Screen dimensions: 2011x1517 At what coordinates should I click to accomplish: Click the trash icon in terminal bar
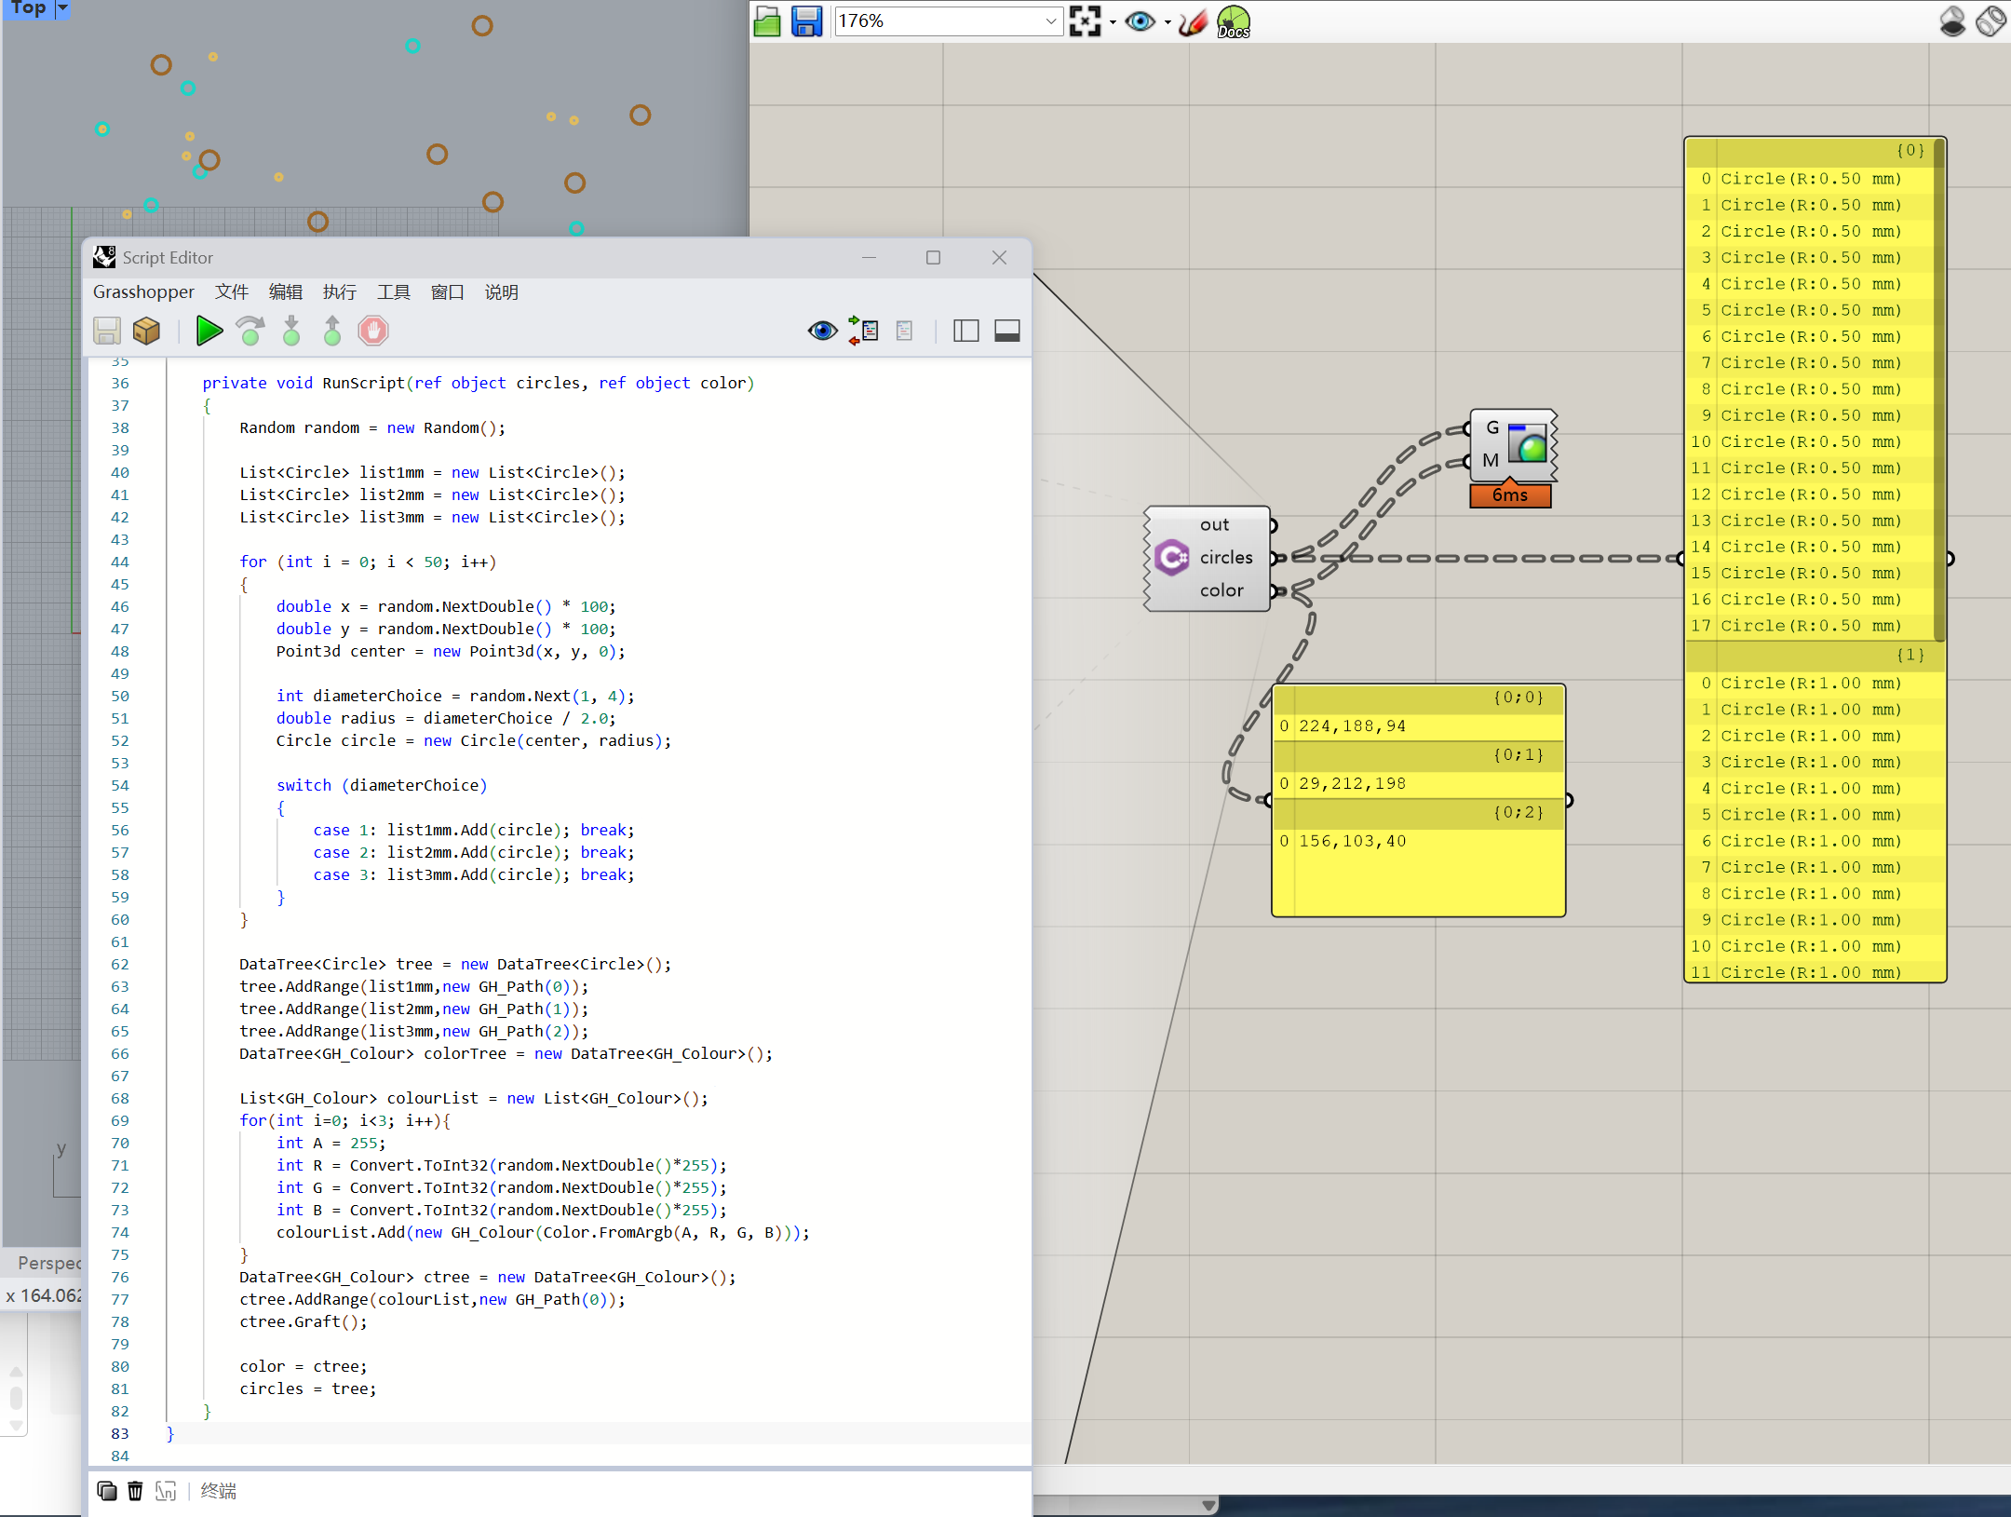(x=135, y=1491)
